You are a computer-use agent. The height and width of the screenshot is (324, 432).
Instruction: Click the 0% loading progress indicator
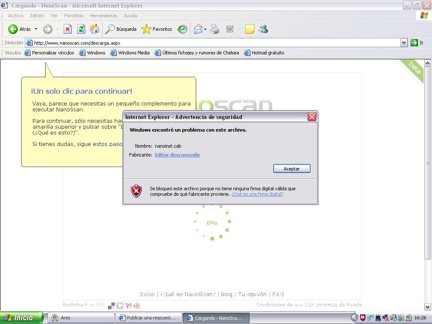coord(212,223)
